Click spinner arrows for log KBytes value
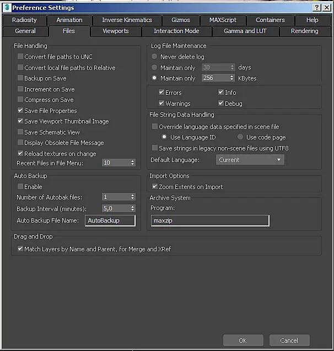The width and height of the screenshot is (334, 351). pos(232,78)
